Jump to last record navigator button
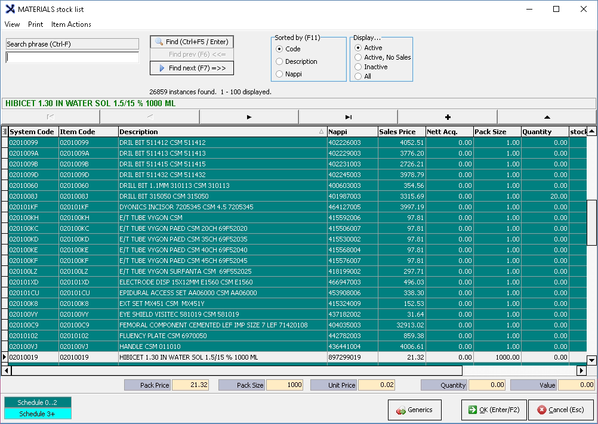The height and width of the screenshot is (424, 598). pyautogui.click(x=348, y=117)
